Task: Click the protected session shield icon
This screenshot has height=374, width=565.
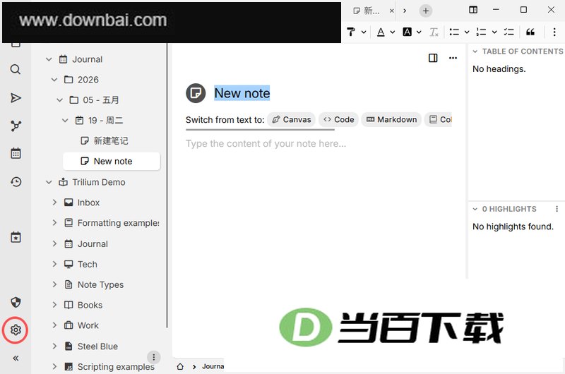Action: point(16,302)
